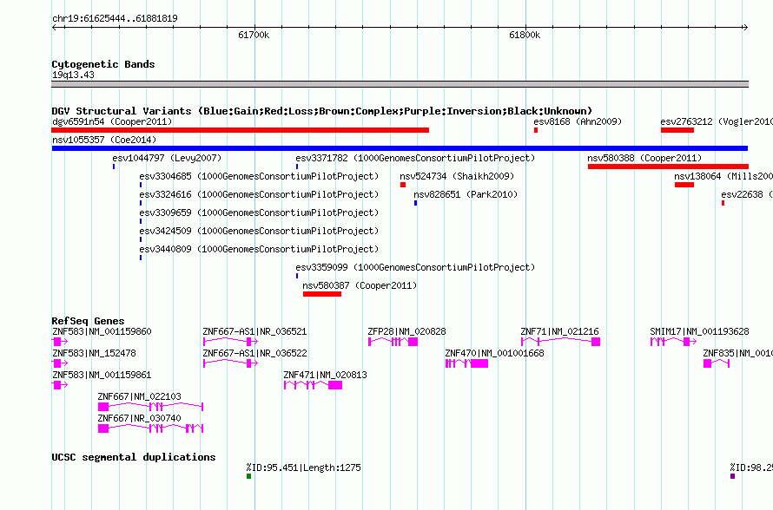Open esv3324616 variant label

[259, 194]
